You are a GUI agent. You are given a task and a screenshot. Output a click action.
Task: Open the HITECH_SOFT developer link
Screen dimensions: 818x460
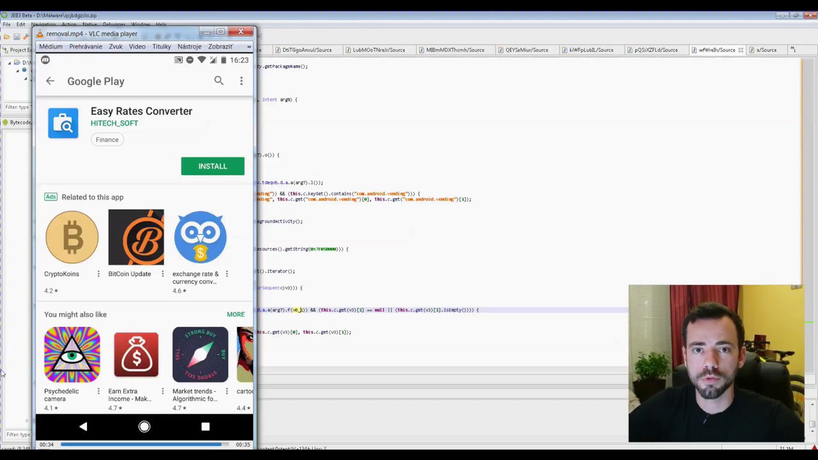coord(114,123)
